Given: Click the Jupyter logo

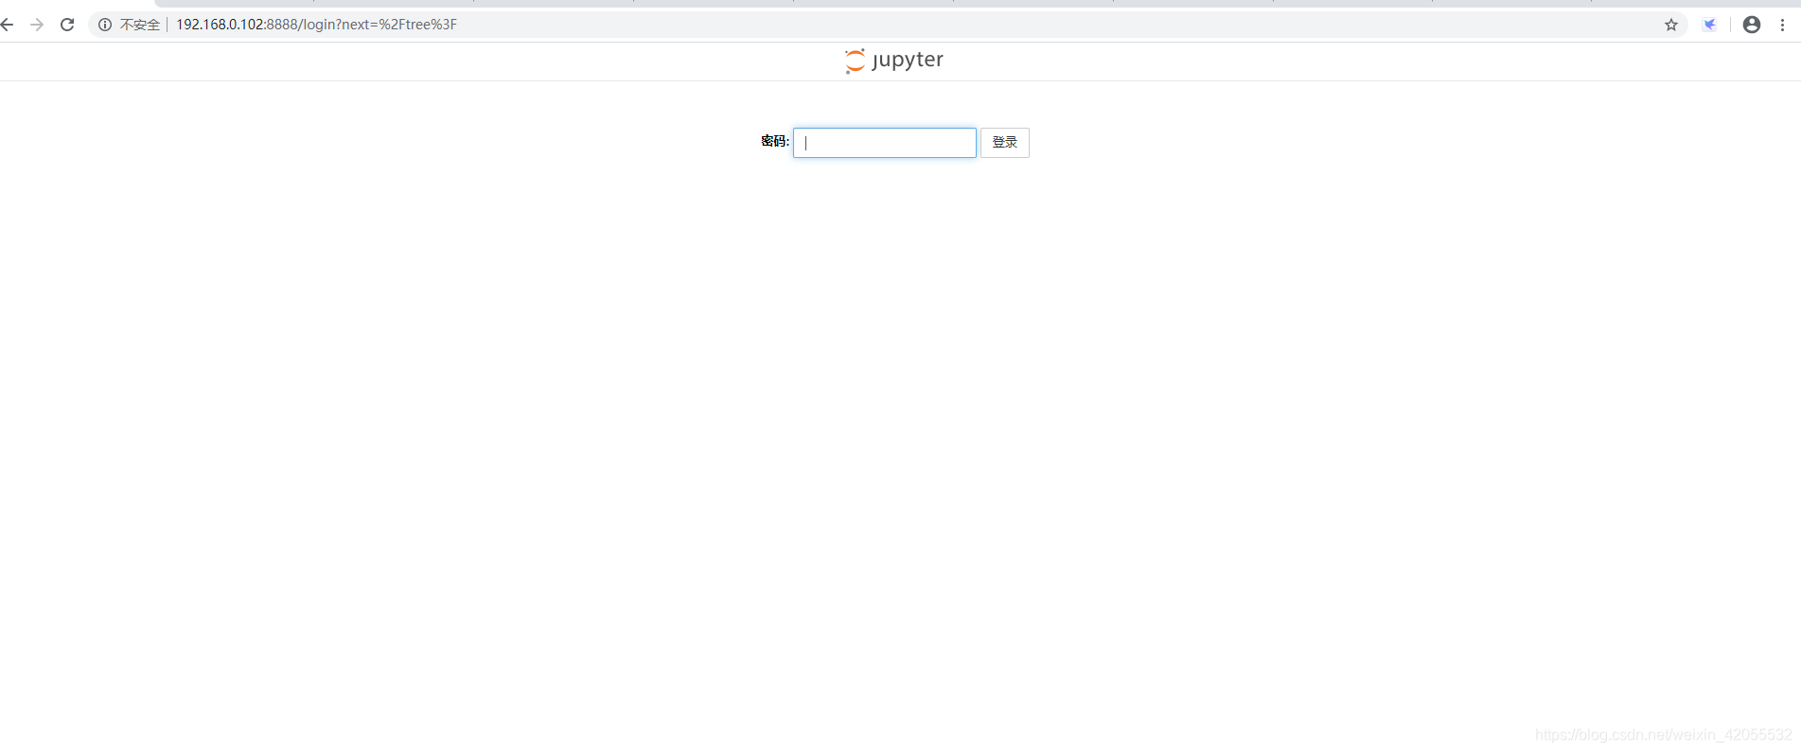Looking at the screenshot, I should [x=894, y=61].
